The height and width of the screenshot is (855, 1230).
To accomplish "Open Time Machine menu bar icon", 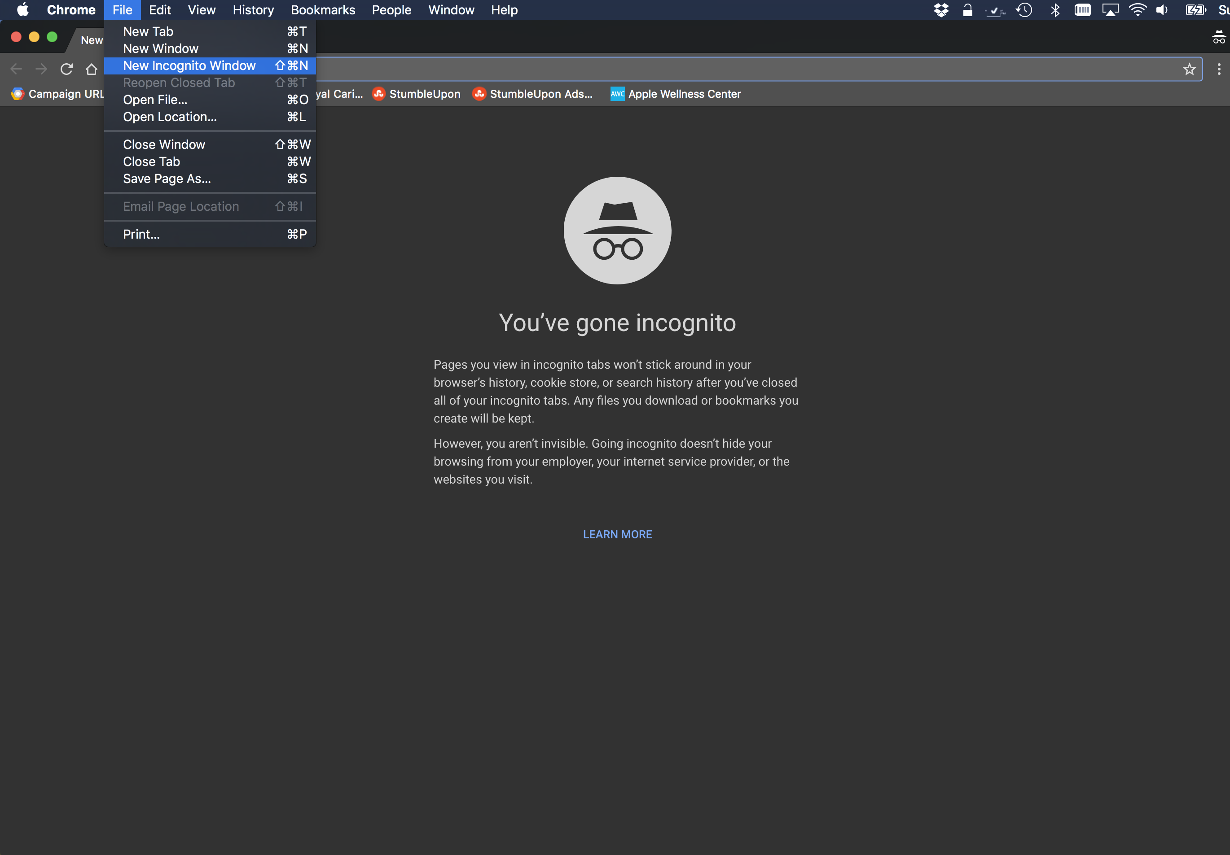I will (x=1024, y=9).
